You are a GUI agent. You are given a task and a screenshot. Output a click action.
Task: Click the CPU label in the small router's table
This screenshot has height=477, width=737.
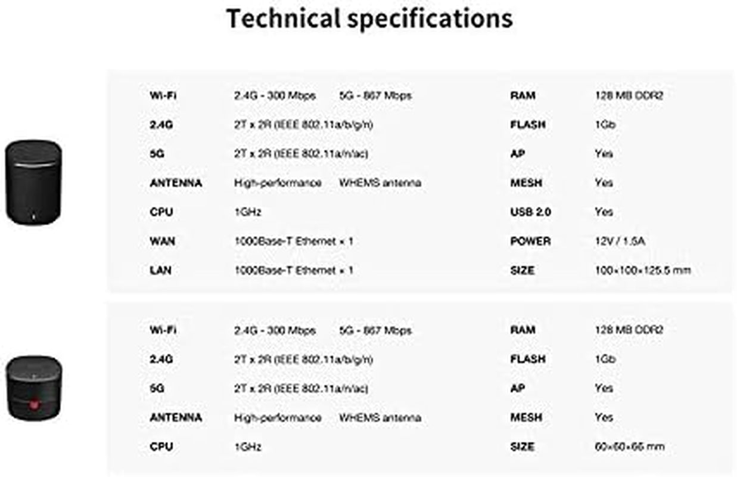click(161, 447)
